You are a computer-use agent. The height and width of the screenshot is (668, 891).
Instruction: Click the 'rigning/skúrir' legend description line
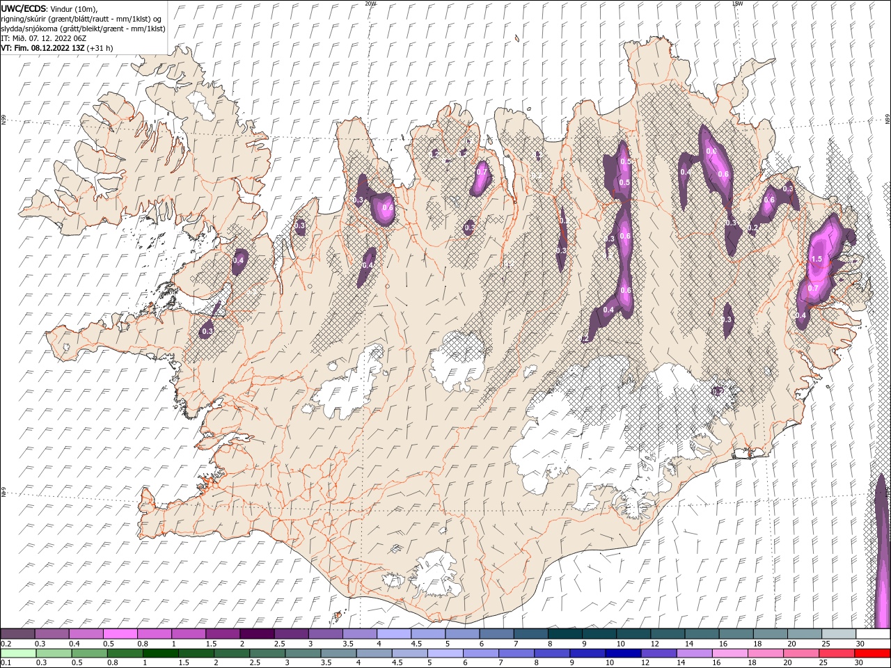82,19
